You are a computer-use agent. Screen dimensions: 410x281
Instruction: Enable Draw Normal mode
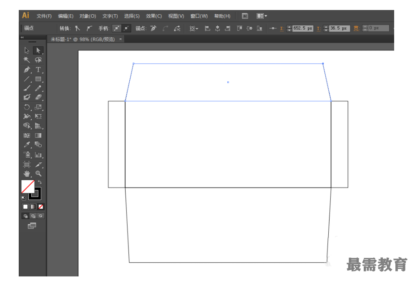point(25,216)
